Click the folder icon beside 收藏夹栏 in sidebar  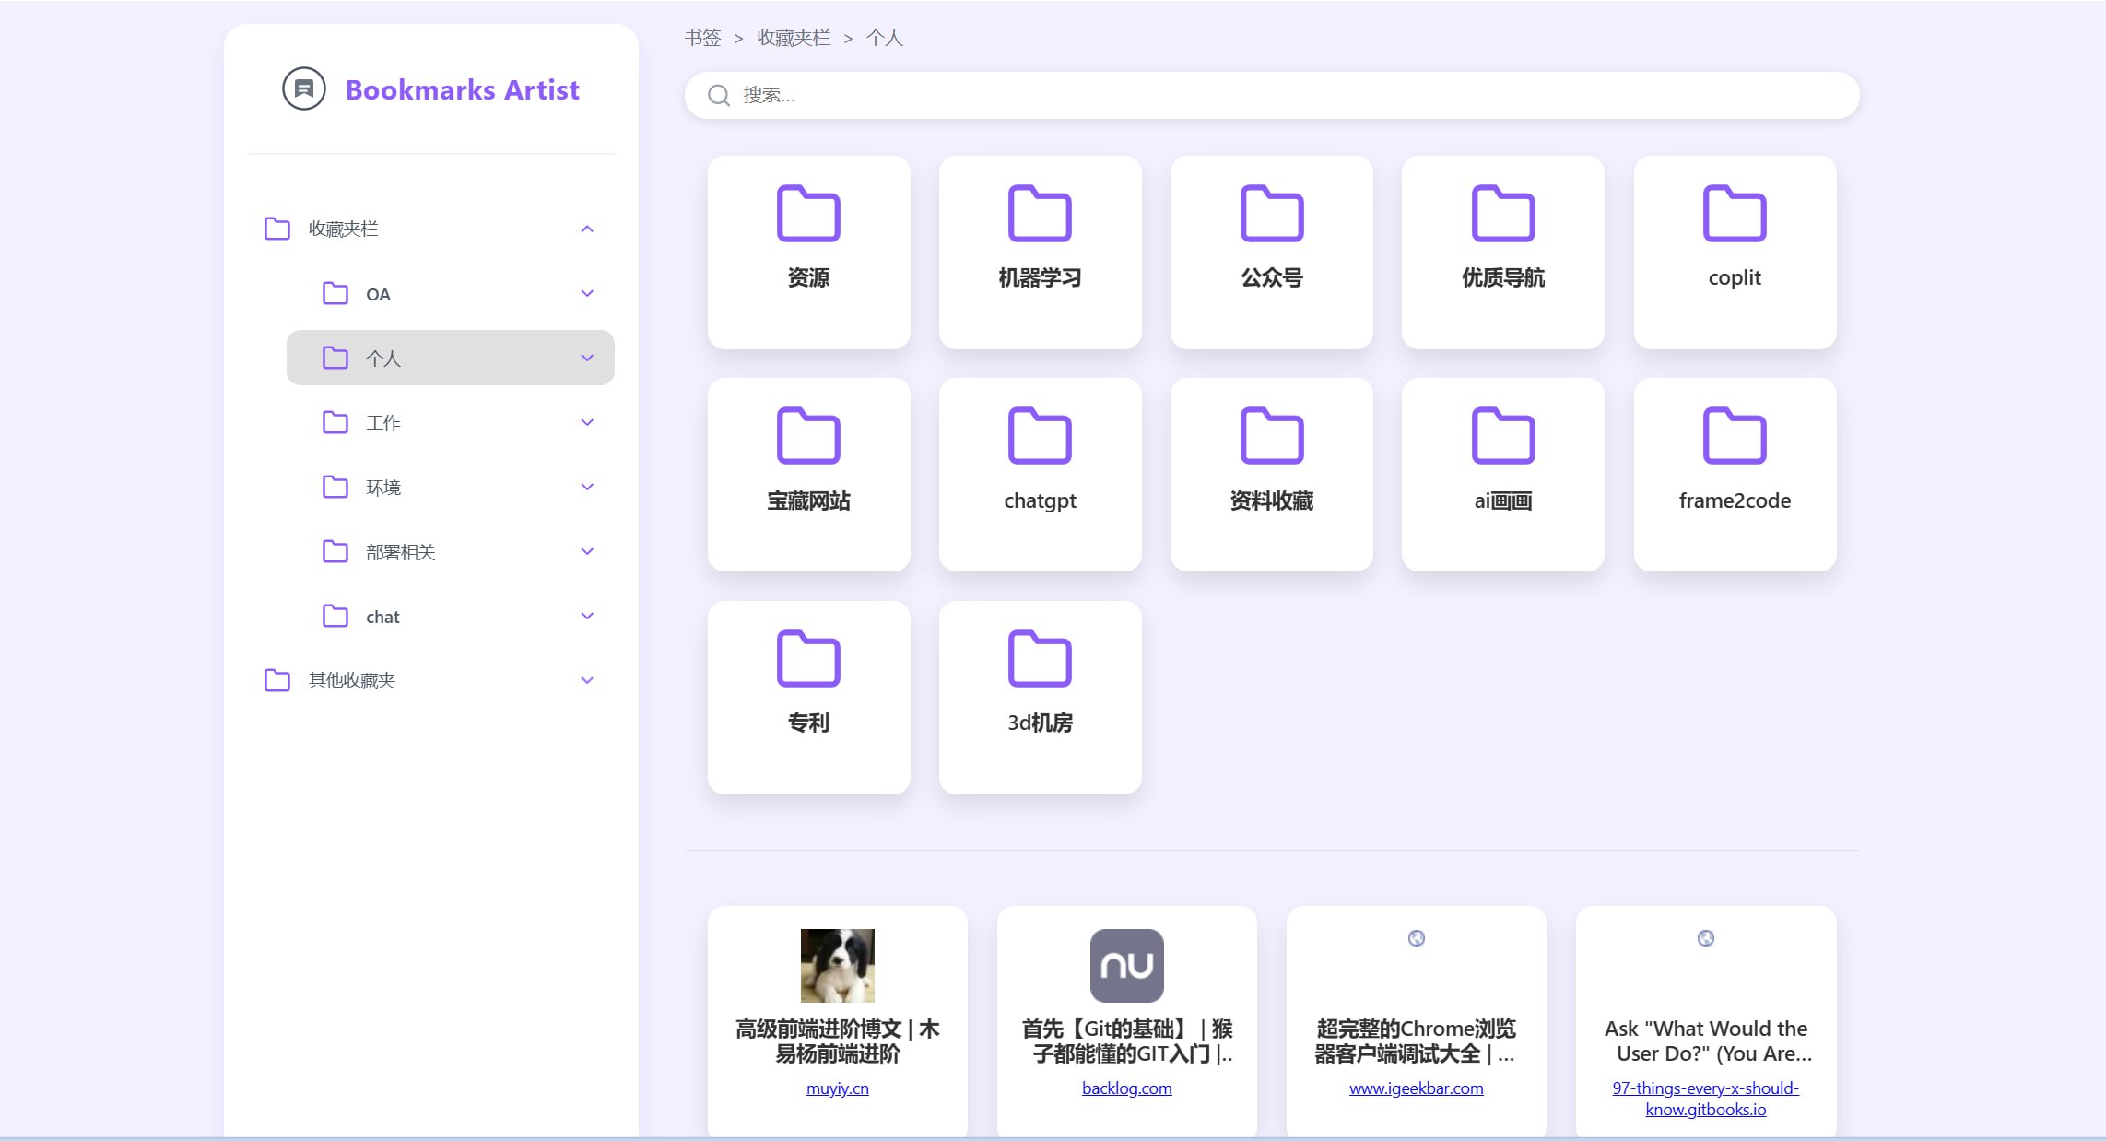coord(277,229)
